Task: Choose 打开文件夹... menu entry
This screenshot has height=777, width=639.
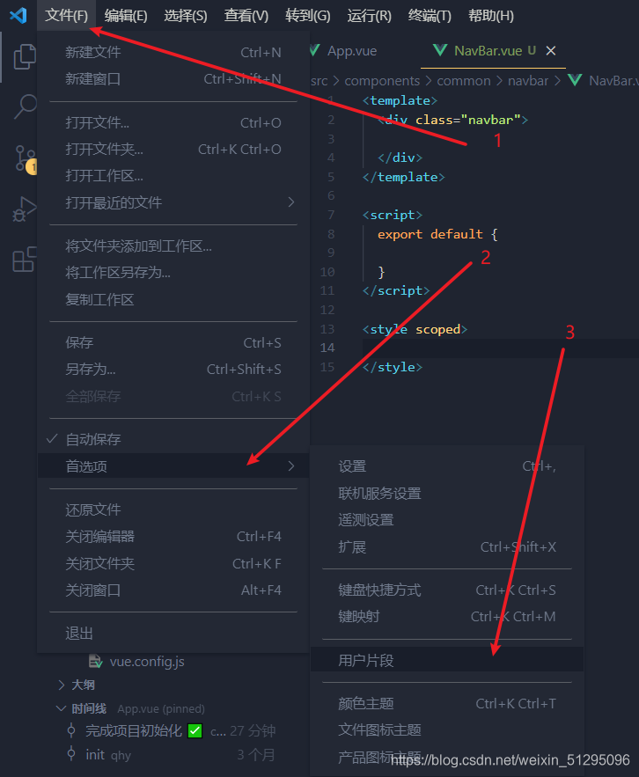Action: tap(173, 150)
